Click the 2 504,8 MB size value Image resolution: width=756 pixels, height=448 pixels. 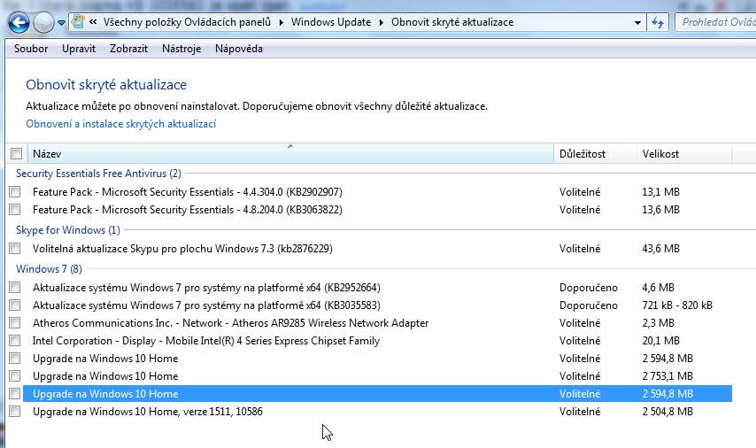tap(667, 412)
